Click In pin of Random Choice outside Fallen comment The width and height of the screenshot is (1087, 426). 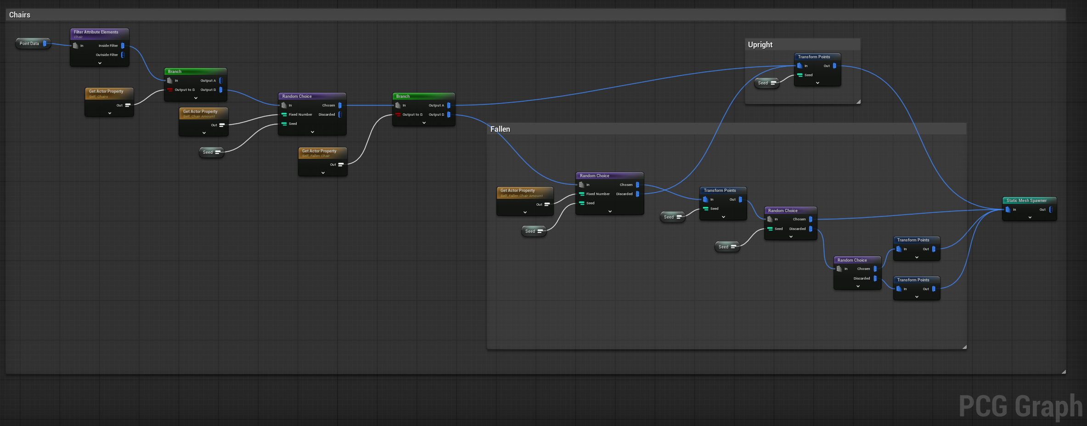(284, 105)
